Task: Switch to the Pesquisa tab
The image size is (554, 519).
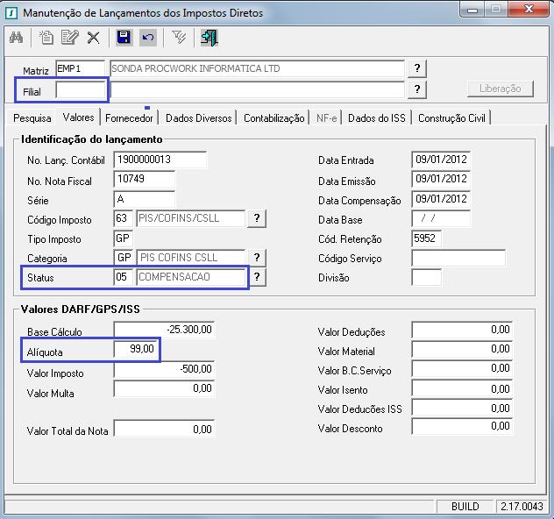Action: coord(32,117)
